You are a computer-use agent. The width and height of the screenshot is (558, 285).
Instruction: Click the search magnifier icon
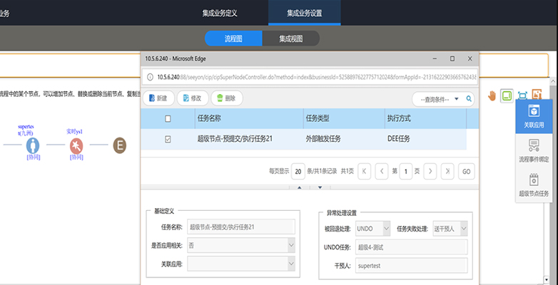470,98
